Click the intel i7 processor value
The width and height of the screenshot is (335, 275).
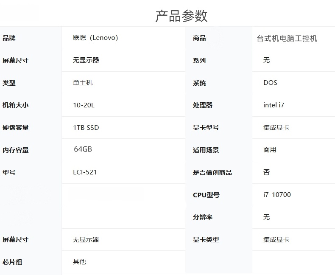click(274, 105)
